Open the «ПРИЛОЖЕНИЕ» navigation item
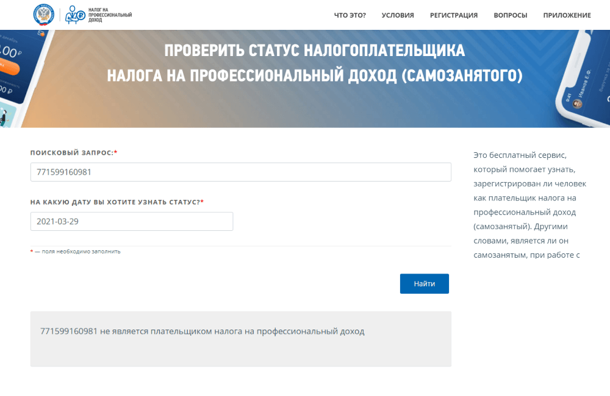610x396 pixels. pos(566,15)
